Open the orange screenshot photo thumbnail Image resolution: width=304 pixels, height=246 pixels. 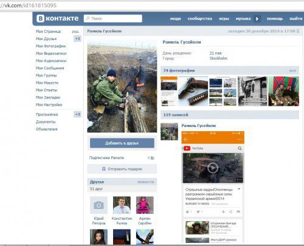(169, 91)
